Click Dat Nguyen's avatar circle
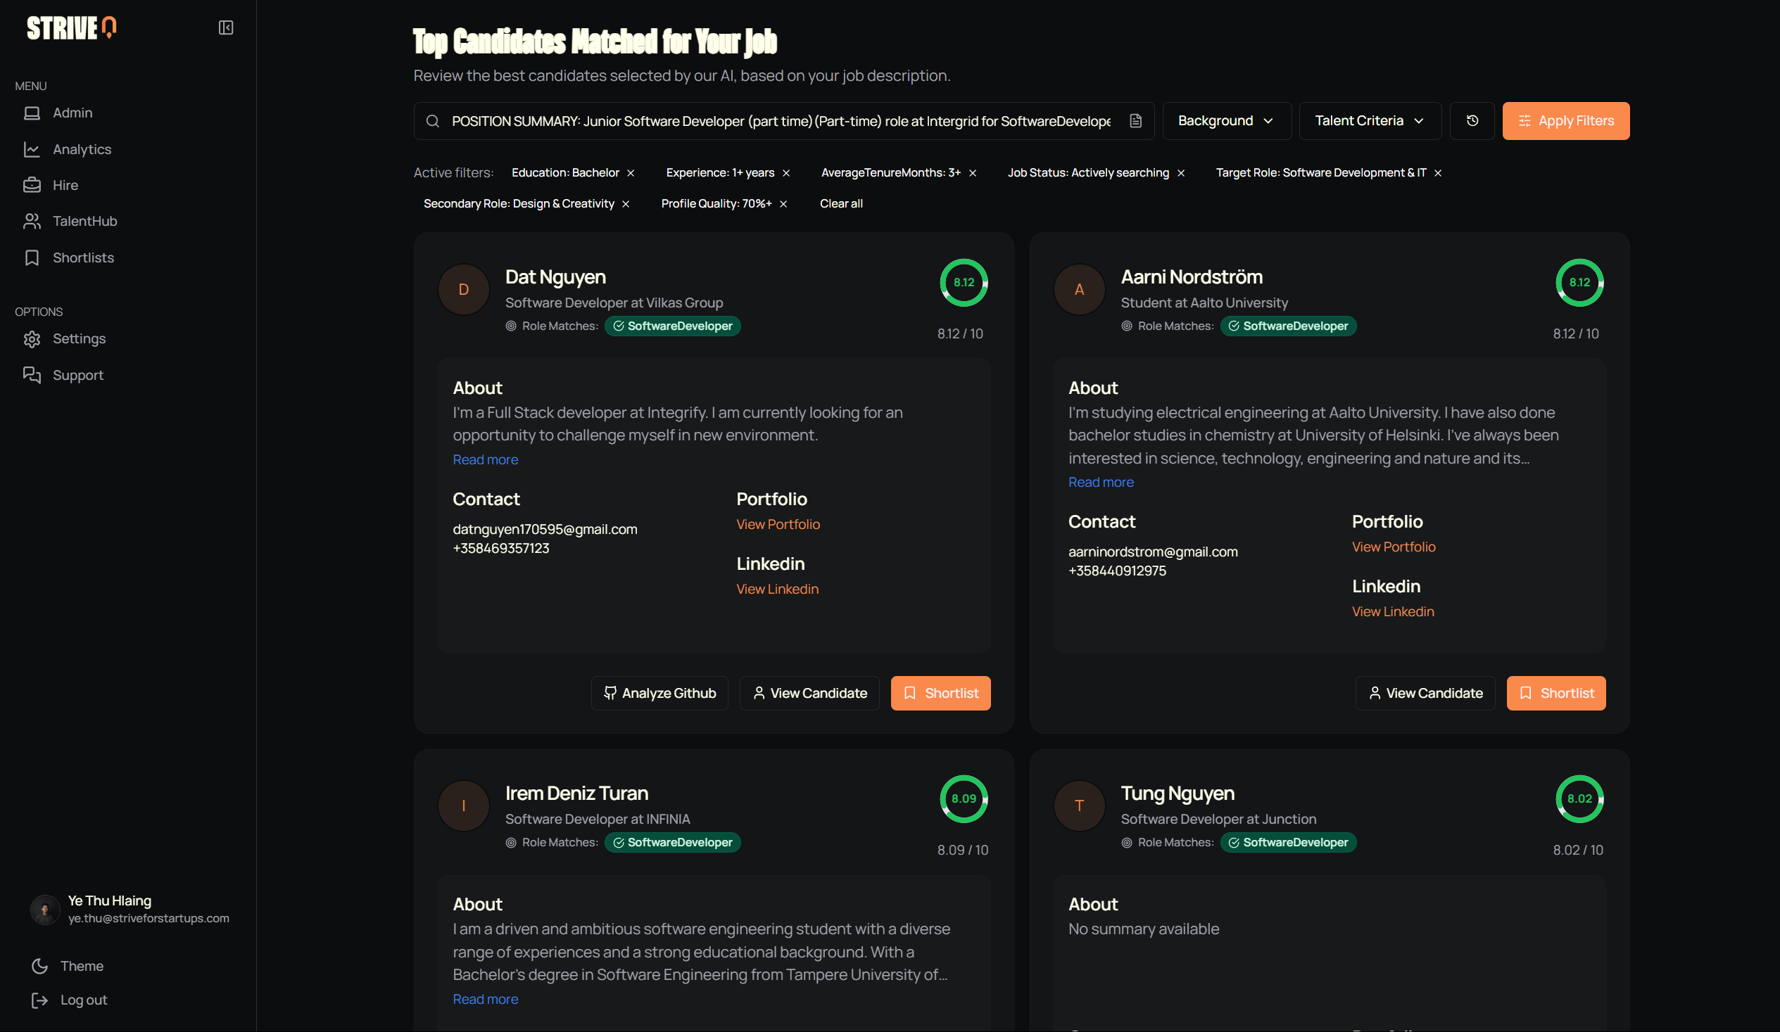The height and width of the screenshot is (1032, 1780). pos(464,289)
